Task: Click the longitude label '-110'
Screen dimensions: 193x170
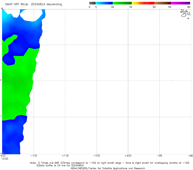Action: pos(65,156)
